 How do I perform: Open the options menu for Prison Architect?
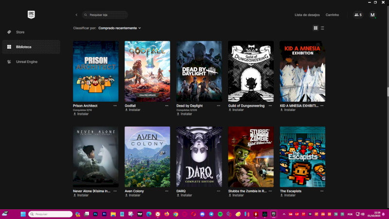click(x=115, y=106)
